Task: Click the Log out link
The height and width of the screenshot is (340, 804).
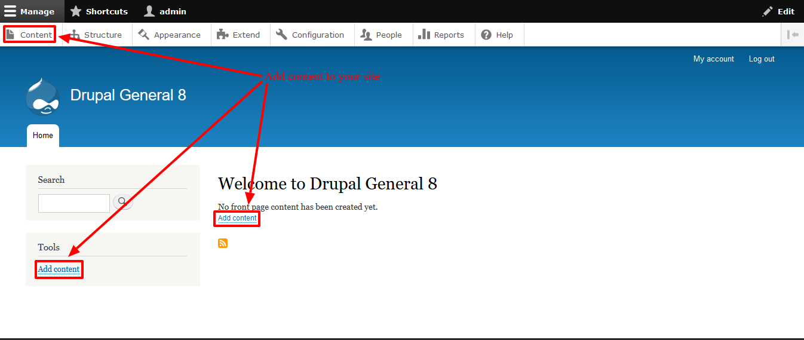Action: [x=762, y=59]
